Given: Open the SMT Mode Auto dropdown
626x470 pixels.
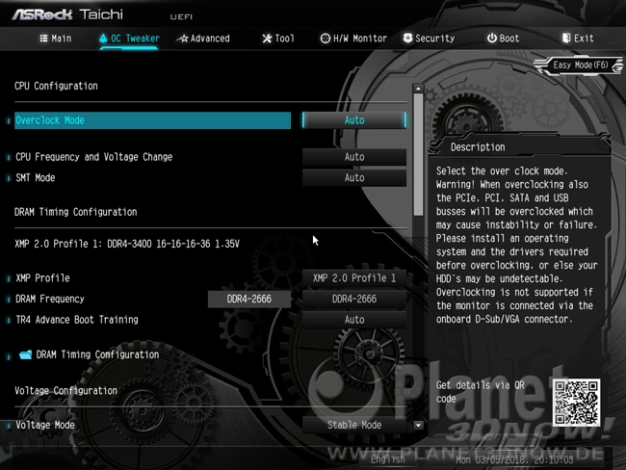Looking at the screenshot, I should tap(354, 178).
